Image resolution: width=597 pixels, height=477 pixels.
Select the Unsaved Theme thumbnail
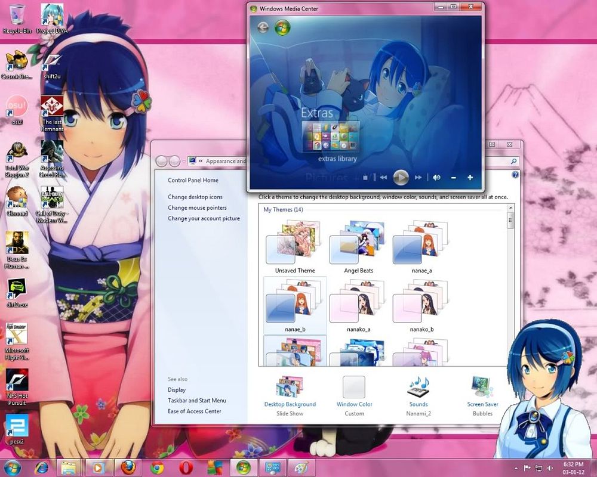(295, 246)
